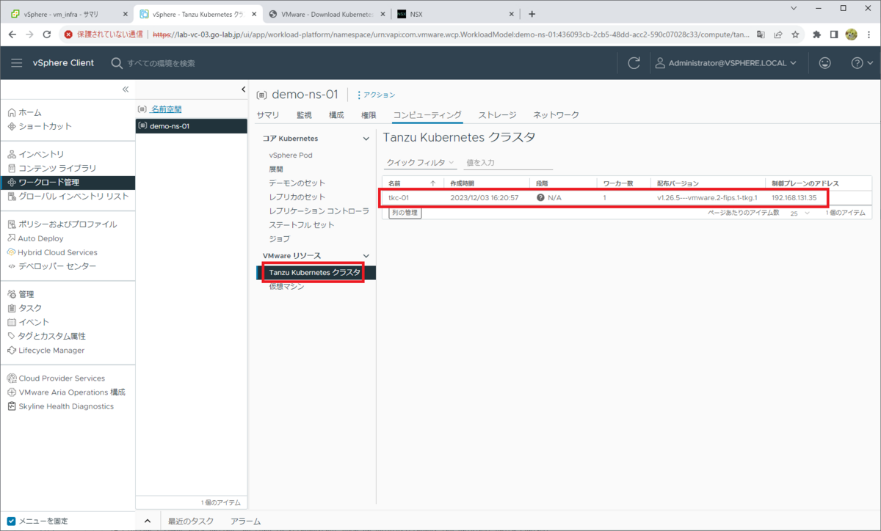The width and height of the screenshot is (881, 531).
Task: Toggle メニューを固定 checkbox
Action: tap(11, 521)
